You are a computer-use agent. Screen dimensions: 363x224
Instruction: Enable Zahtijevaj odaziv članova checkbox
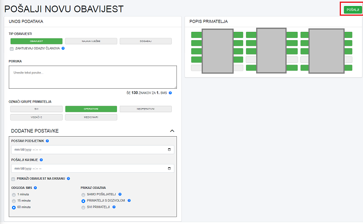click(x=12, y=48)
